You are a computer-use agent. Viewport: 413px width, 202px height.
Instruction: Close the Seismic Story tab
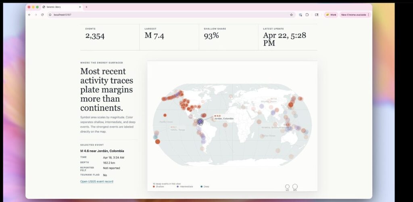[80, 7]
